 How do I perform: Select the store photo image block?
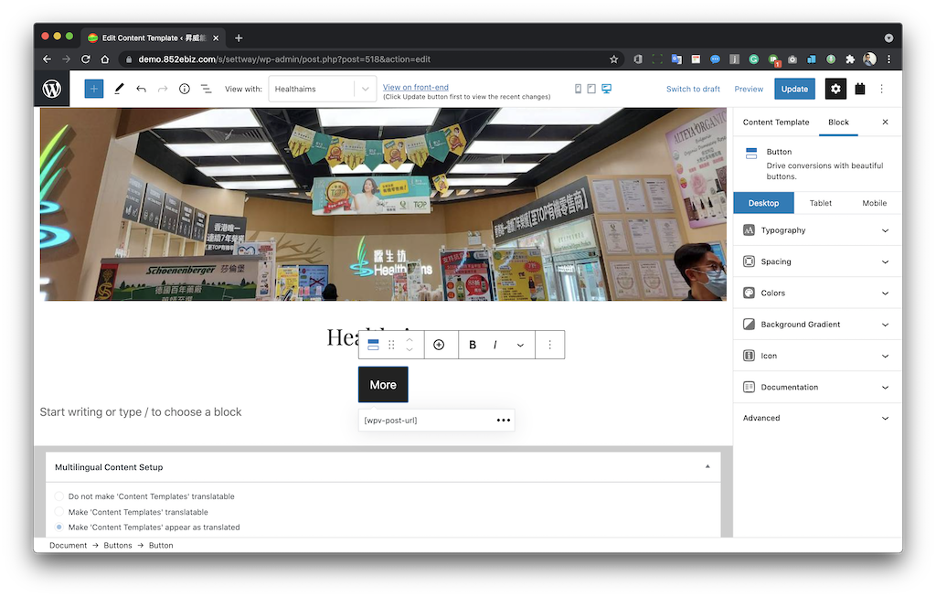click(x=383, y=204)
